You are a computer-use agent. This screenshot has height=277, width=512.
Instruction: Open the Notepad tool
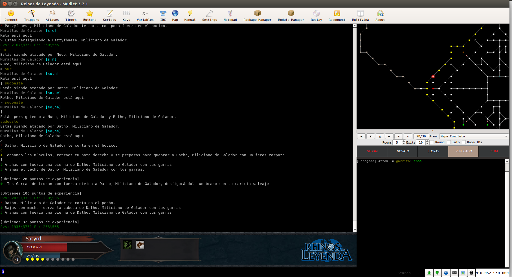click(x=230, y=15)
